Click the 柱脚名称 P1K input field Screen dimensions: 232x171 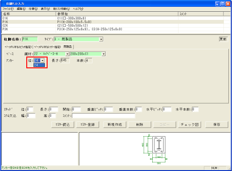point(30,39)
